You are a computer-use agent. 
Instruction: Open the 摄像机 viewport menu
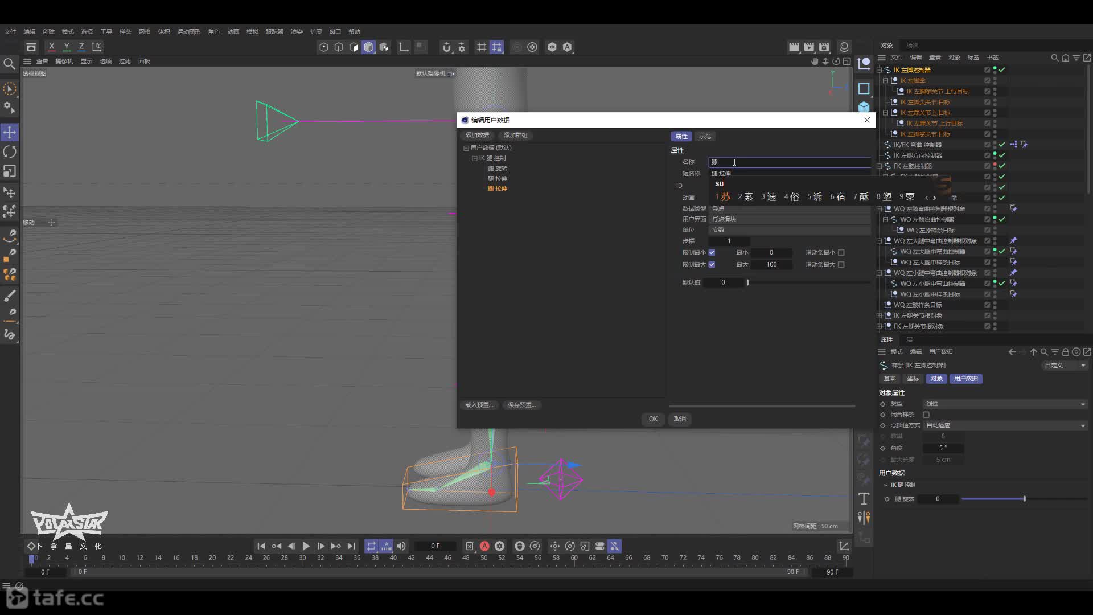pyautogui.click(x=64, y=61)
